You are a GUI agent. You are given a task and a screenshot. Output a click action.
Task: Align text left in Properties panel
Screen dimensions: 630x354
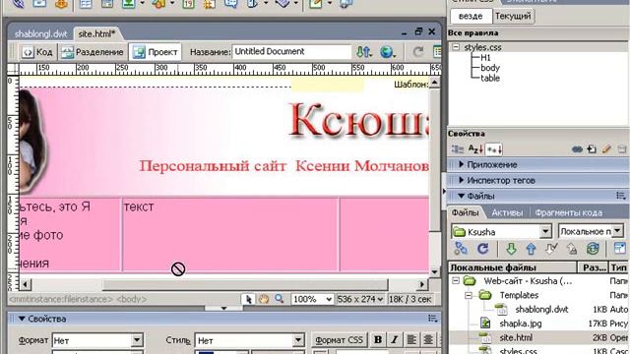pos(411,340)
